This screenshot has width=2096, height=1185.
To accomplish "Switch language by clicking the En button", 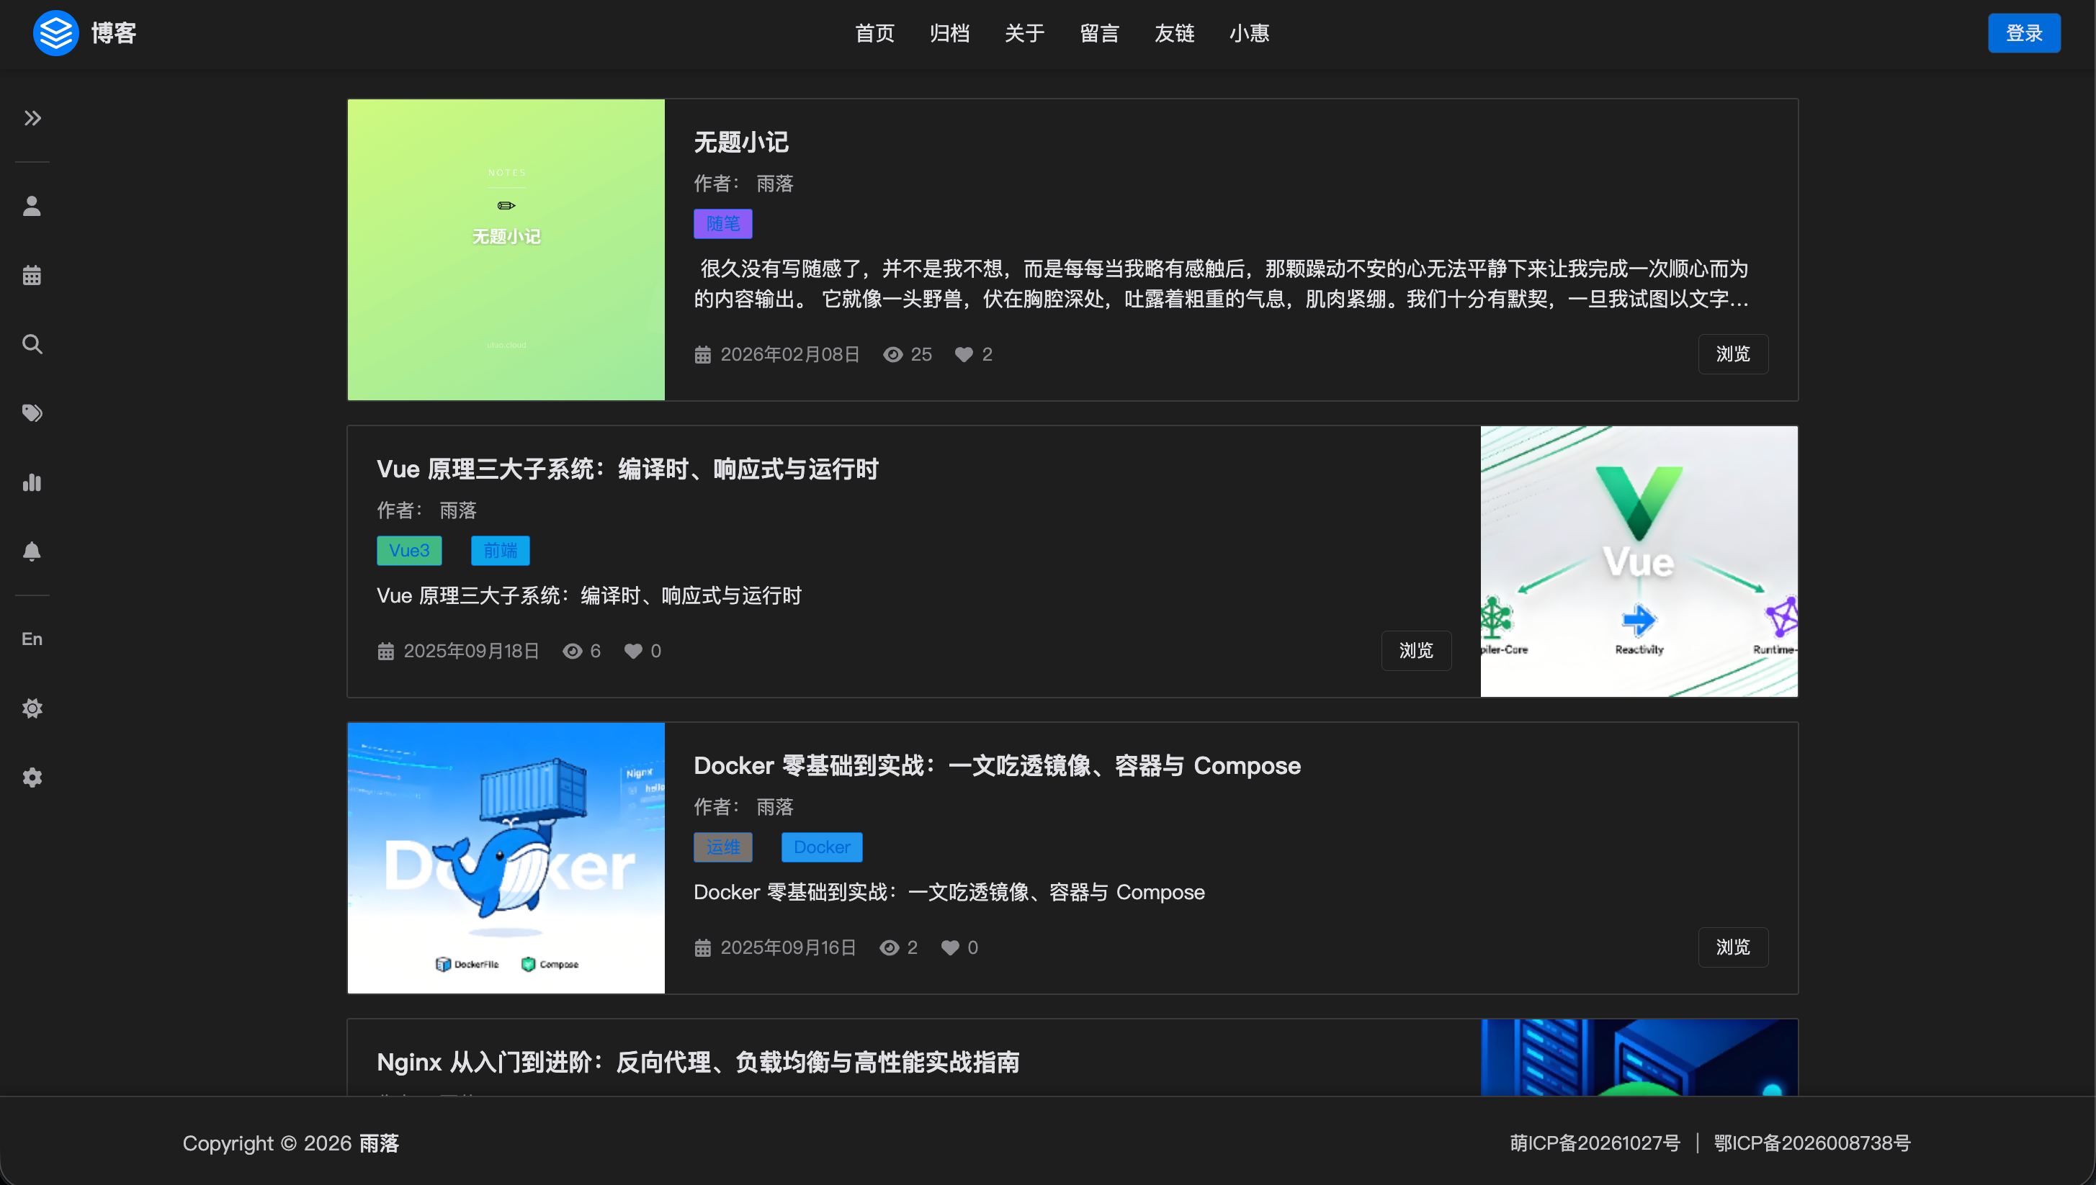I will point(32,638).
